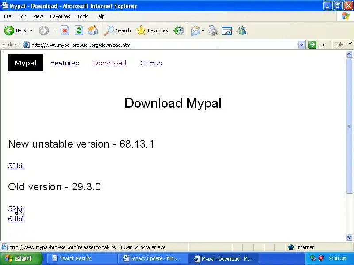
Task: Download 32bit of version 68.13.1
Action: [16, 166]
